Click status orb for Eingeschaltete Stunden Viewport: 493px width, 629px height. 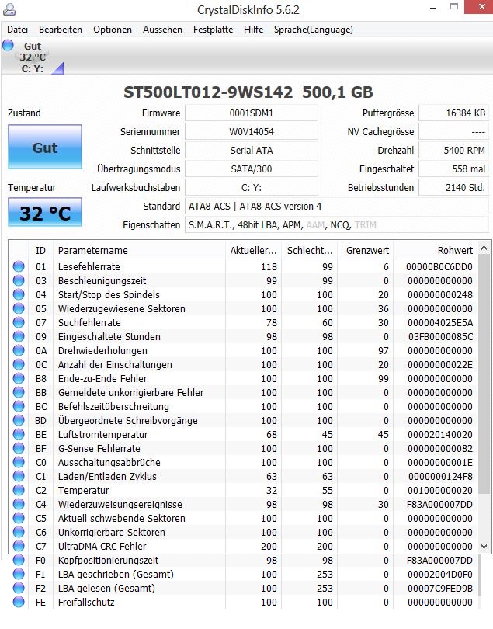pos(19,336)
